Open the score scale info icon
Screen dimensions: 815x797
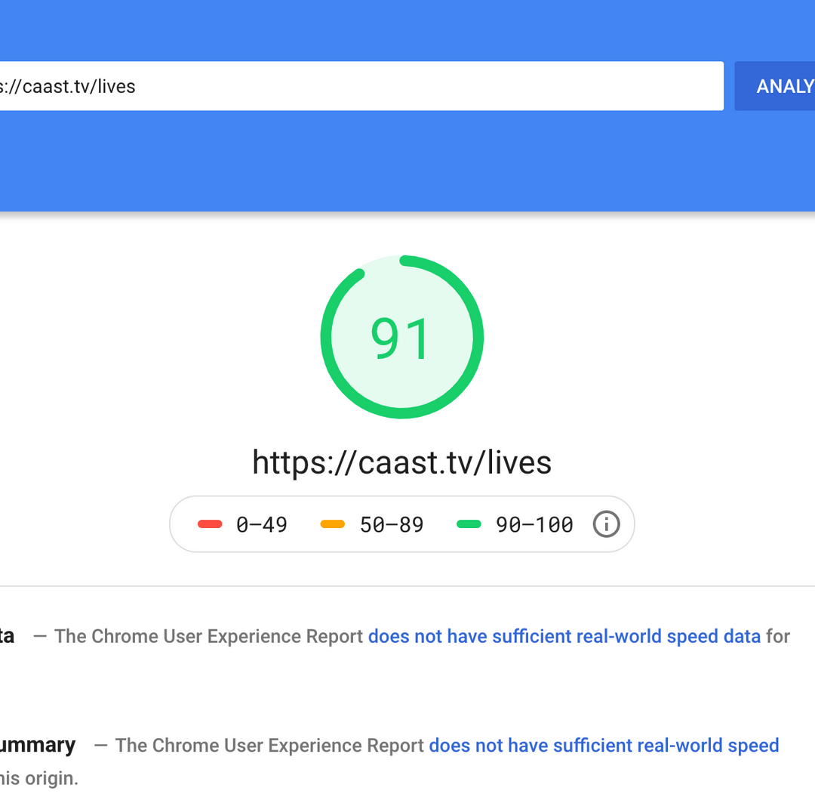[x=606, y=524]
